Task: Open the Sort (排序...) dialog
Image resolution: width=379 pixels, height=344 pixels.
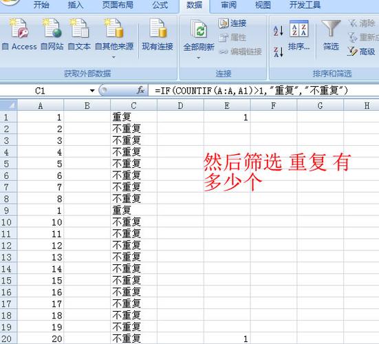Action: [x=299, y=35]
